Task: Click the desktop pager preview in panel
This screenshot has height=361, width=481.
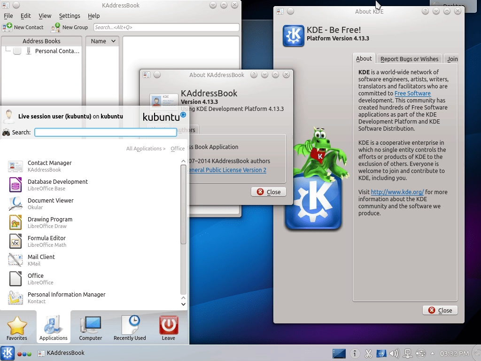Action: 339,353
